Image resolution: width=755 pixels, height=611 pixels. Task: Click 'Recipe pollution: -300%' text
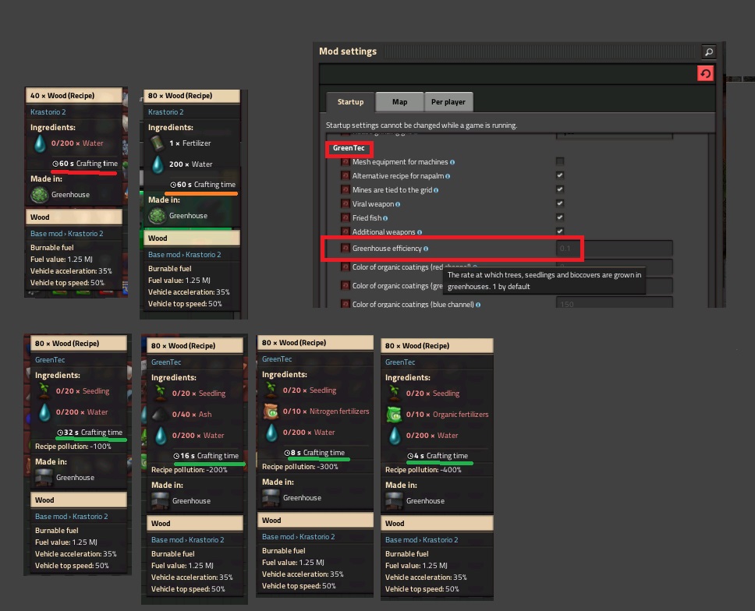[x=300, y=467]
